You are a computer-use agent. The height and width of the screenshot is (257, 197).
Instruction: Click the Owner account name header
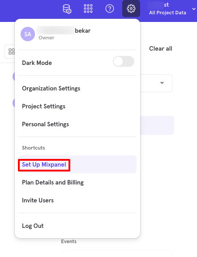(x=63, y=30)
